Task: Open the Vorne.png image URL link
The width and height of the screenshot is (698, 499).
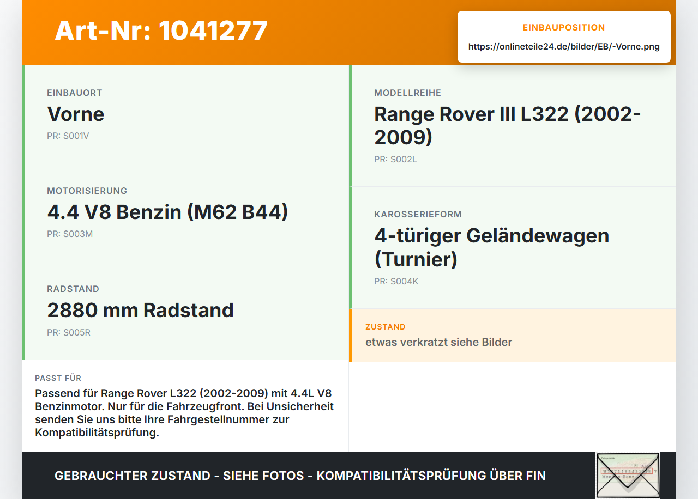Action: (564, 47)
